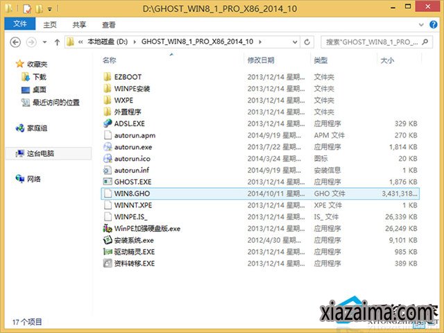The image size is (444, 333).
Task: Click Properties icon in quick access toolbar
Action: click(26, 9)
